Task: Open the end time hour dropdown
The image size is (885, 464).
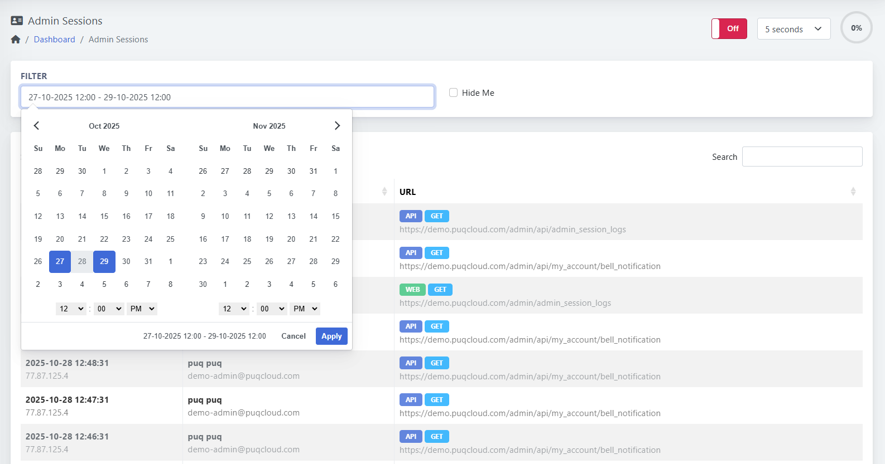Action: [x=234, y=309]
